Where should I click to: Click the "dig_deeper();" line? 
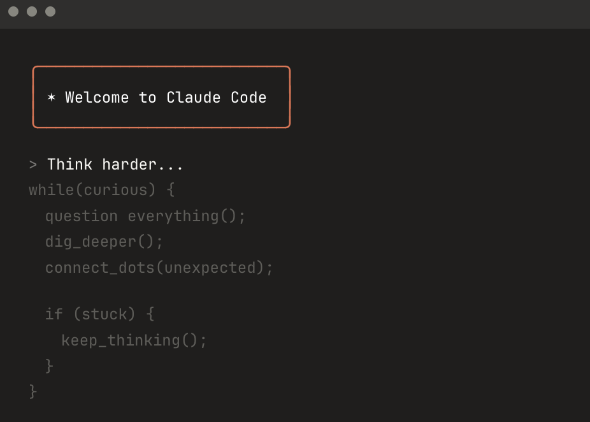pos(104,242)
